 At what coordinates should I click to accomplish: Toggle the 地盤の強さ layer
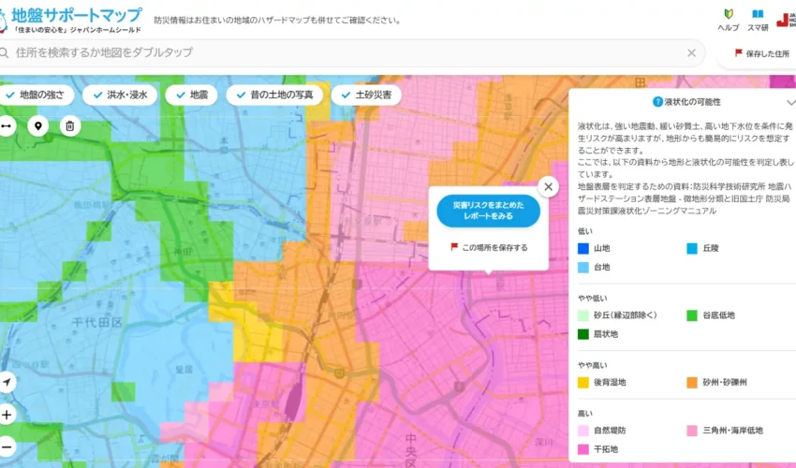tap(37, 95)
